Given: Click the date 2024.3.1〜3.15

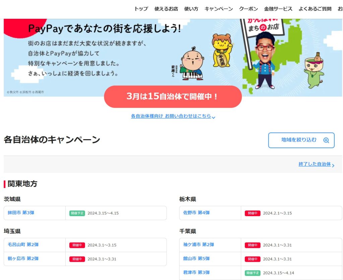Looking at the screenshot, I should (x=102, y=245).
